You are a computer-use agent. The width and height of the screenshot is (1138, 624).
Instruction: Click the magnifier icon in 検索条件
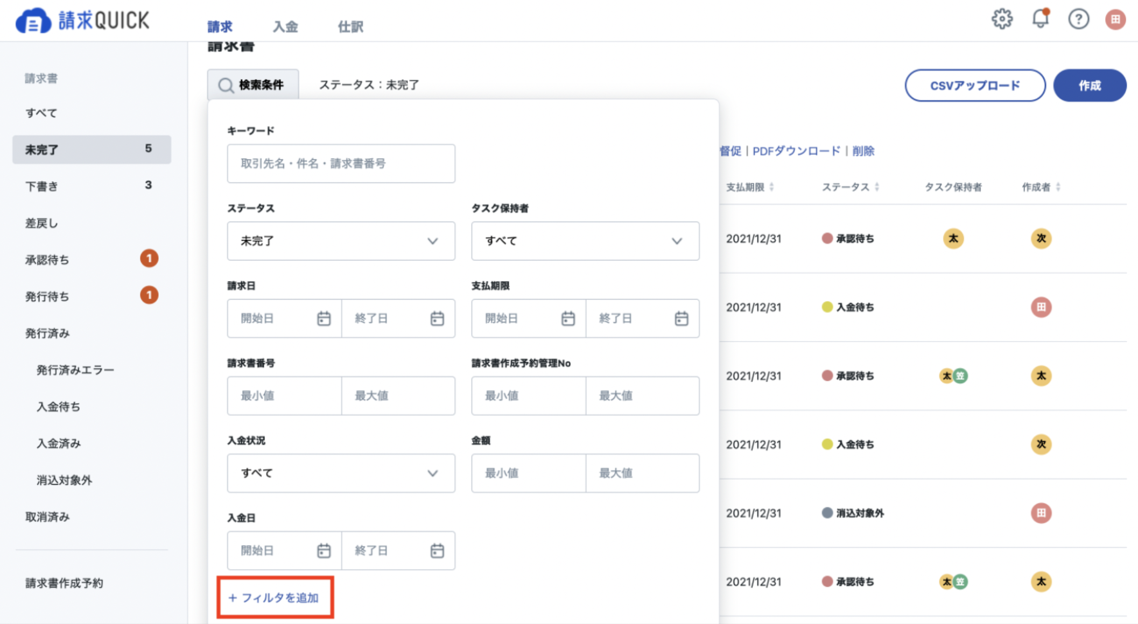(226, 86)
